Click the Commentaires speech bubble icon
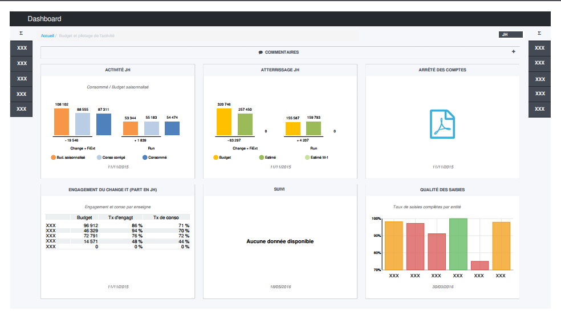The image size is (561, 319). (x=261, y=53)
